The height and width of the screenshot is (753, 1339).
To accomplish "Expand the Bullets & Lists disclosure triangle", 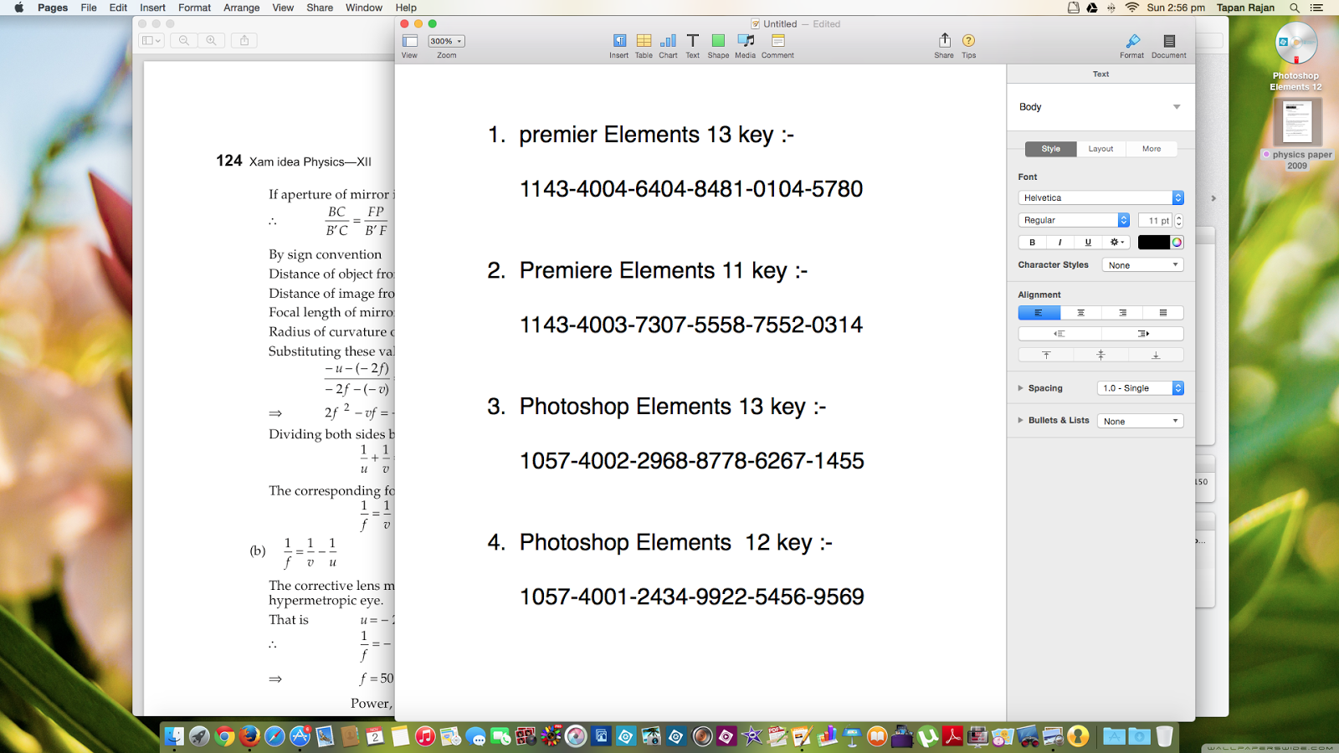I will tap(1020, 421).
